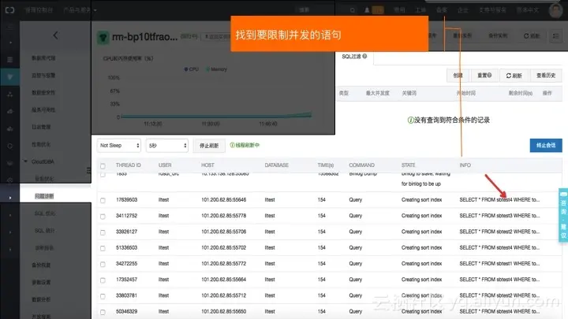Expand the highlighted left rail arrow beside 问题诊断
This screenshot has height=319, width=568.
tap(9, 198)
